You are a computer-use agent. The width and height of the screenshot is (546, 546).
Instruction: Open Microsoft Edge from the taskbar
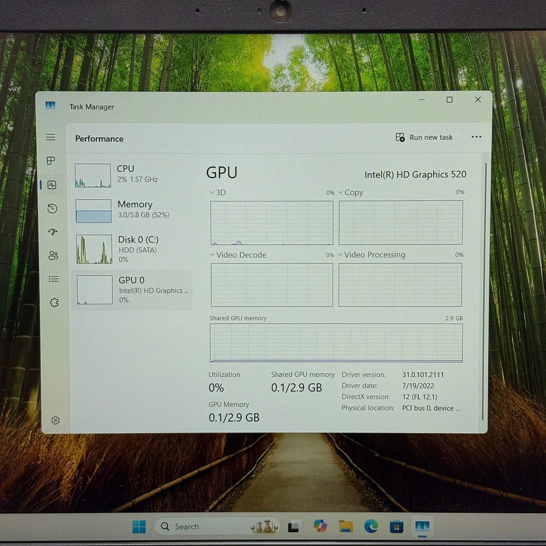[371, 527]
